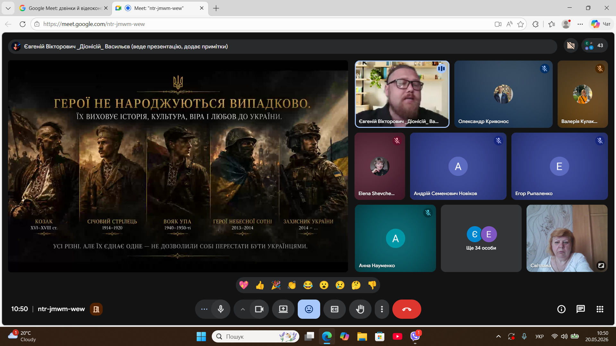Send the thinking face reaction
Screen dimensions: 616x346
click(x=356, y=285)
